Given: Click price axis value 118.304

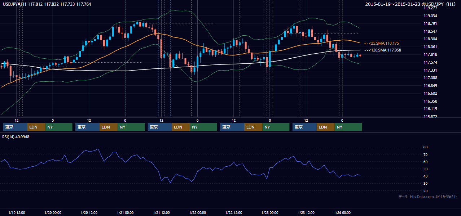Looking at the screenshot, I should (x=430, y=39).
